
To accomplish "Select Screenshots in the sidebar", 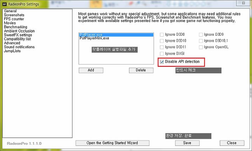I will (14, 15).
